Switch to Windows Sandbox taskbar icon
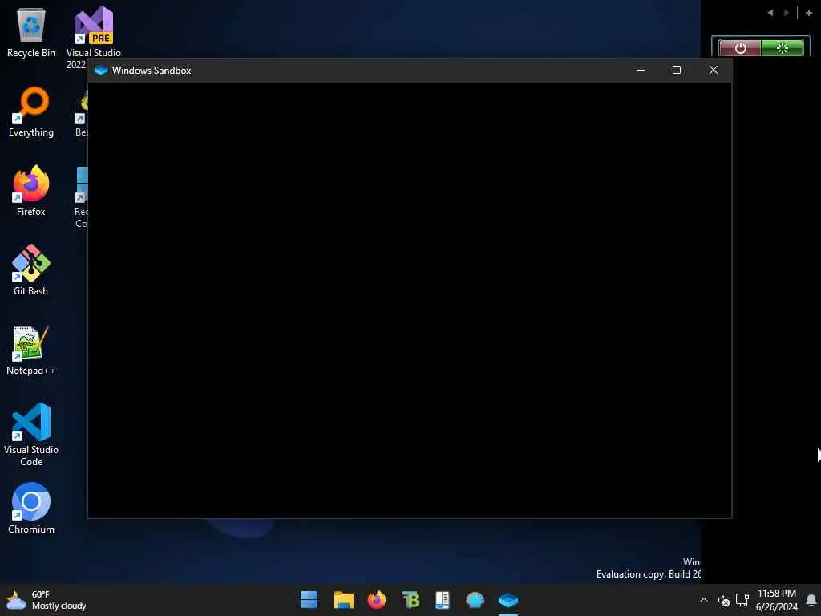 pyautogui.click(x=508, y=600)
